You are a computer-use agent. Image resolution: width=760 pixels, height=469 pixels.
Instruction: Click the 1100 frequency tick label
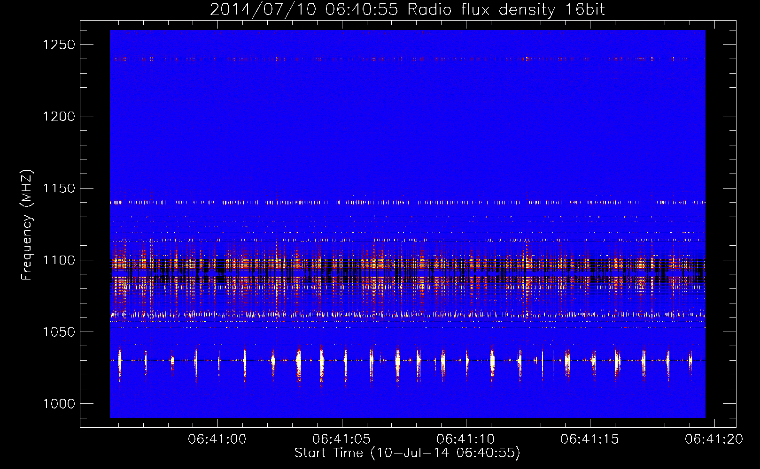pos(59,260)
